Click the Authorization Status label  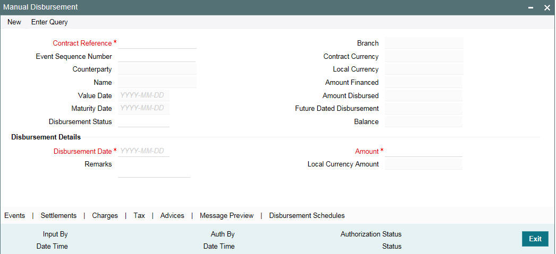[371, 234]
